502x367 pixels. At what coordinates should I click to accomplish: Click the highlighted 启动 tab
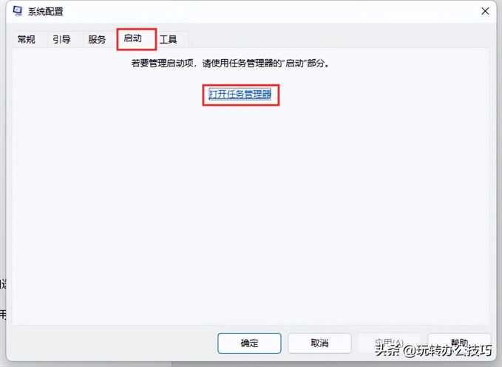[133, 38]
